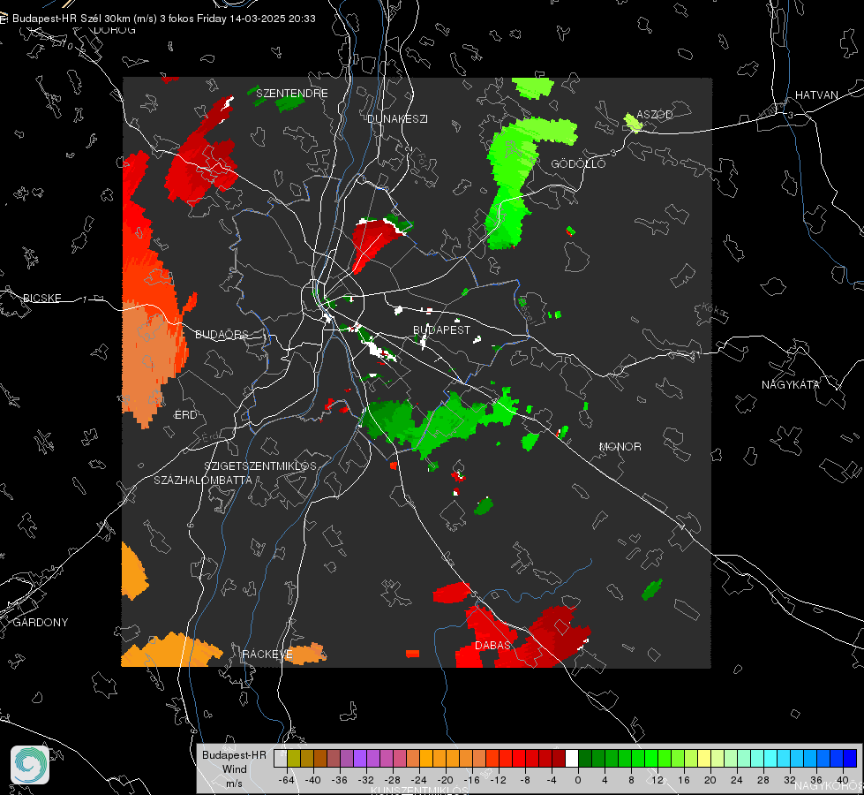Click the 'Budapest-HR' legend caption

pyautogui.click(x=234, y=755)
